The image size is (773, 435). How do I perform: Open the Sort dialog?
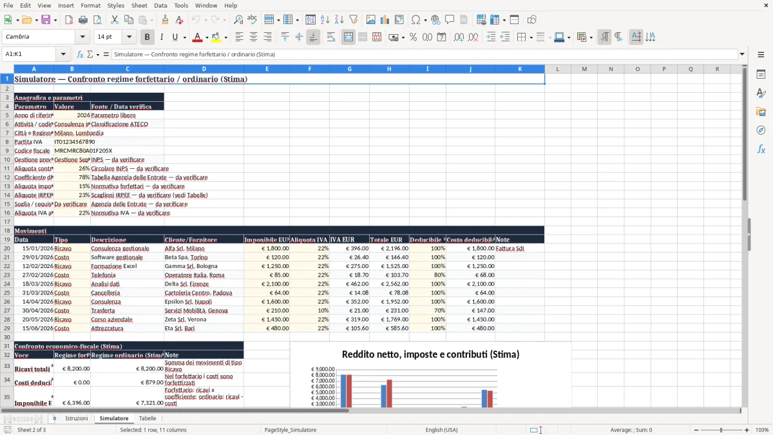point(310,20)
